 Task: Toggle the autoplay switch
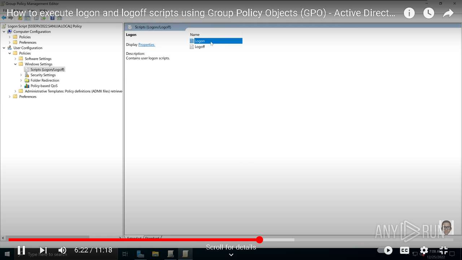click(x=385, y=250)
